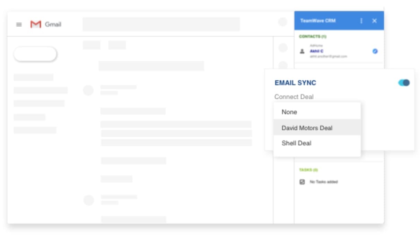Choose Shell Deal from the dropdown
Image resolution: width=420 pixels, height=236 pixels.
point(317,143)
